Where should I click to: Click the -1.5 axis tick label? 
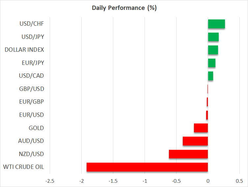pos(113,181)
